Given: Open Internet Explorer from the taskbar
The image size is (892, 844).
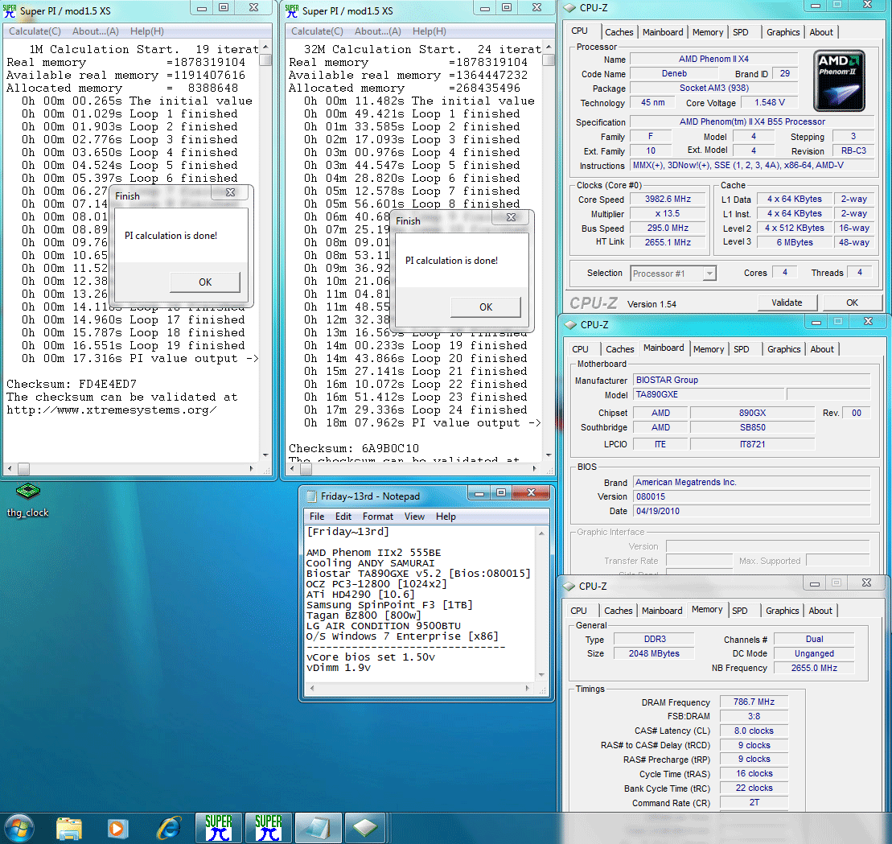Looking at the screenshot, I should (x=168, y=827).
